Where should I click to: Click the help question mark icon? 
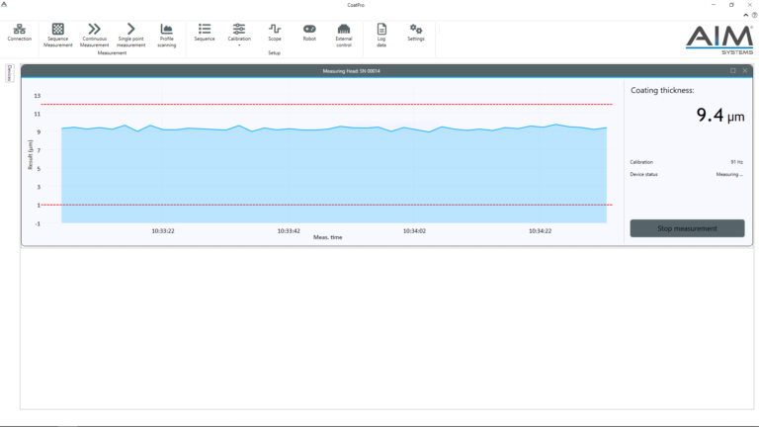tap(754, 15)
